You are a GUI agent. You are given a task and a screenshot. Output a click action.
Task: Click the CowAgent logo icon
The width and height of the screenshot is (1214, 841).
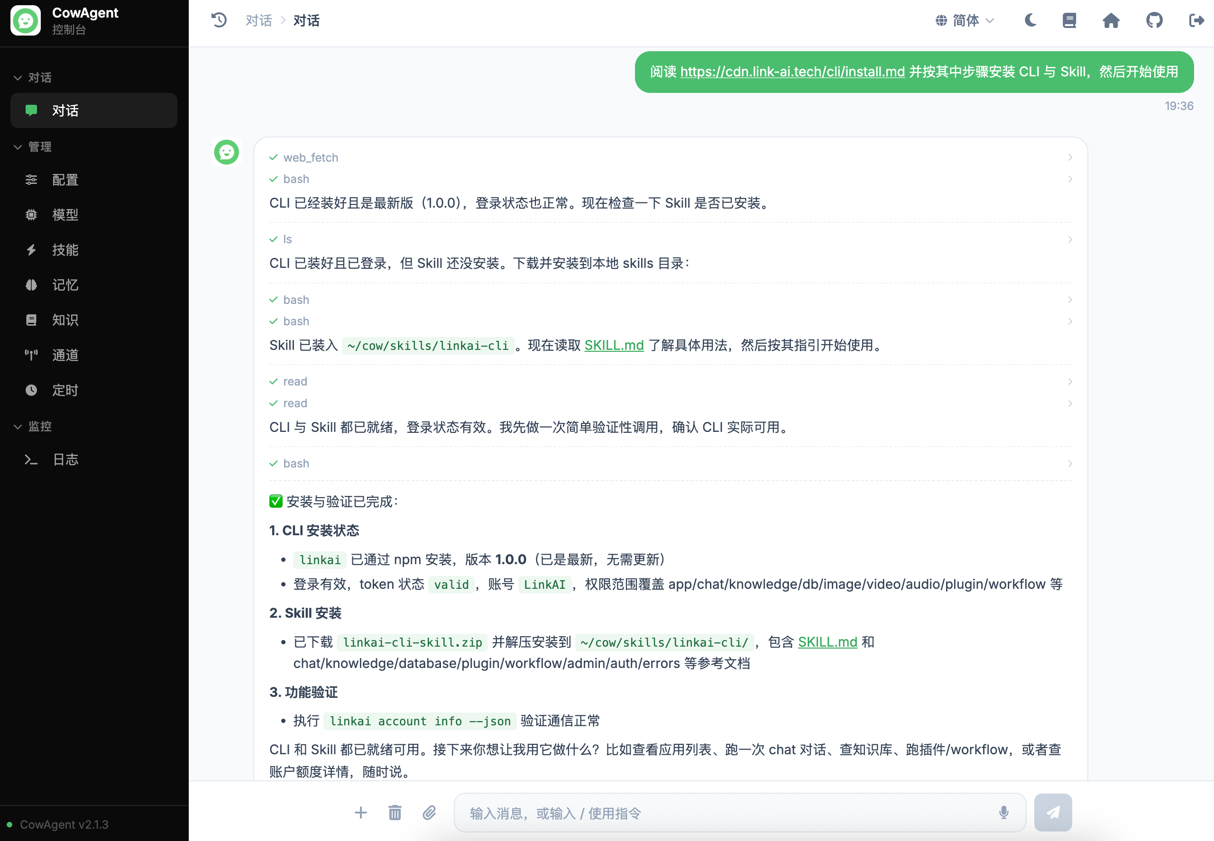(x=25, y=20)
